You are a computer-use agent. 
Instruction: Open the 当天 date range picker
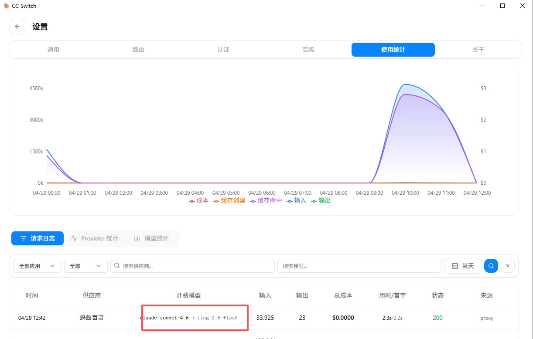click(x=463, y=266)
